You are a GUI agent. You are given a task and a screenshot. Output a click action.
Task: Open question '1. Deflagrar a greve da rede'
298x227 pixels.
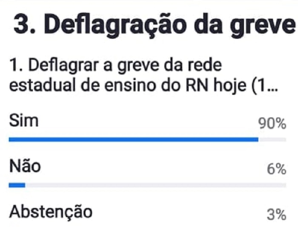tap(115, 65)
